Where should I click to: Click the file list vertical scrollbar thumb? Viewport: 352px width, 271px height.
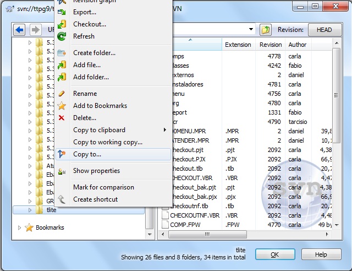(x=336, y=95)
